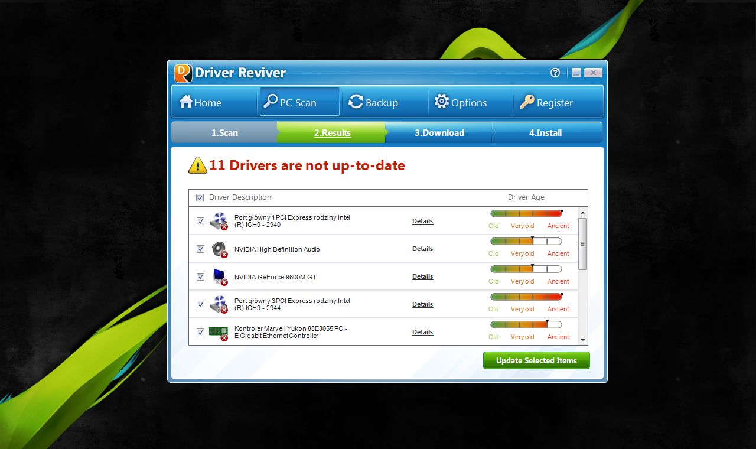Screen dimensions: 756x449
Task: Click the Update Selected Items button
Action: pos(536,360)
